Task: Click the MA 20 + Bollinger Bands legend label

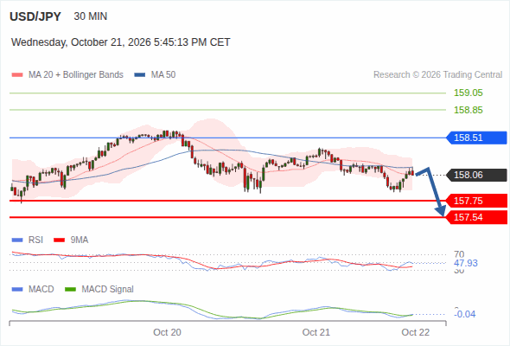Action: click(76, 75)
